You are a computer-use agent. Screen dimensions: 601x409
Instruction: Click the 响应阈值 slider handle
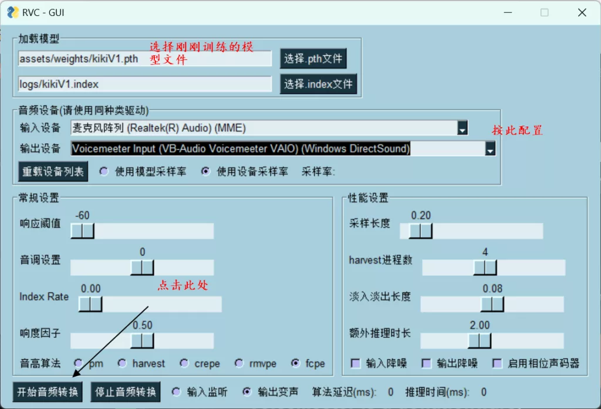coord(82,231)
